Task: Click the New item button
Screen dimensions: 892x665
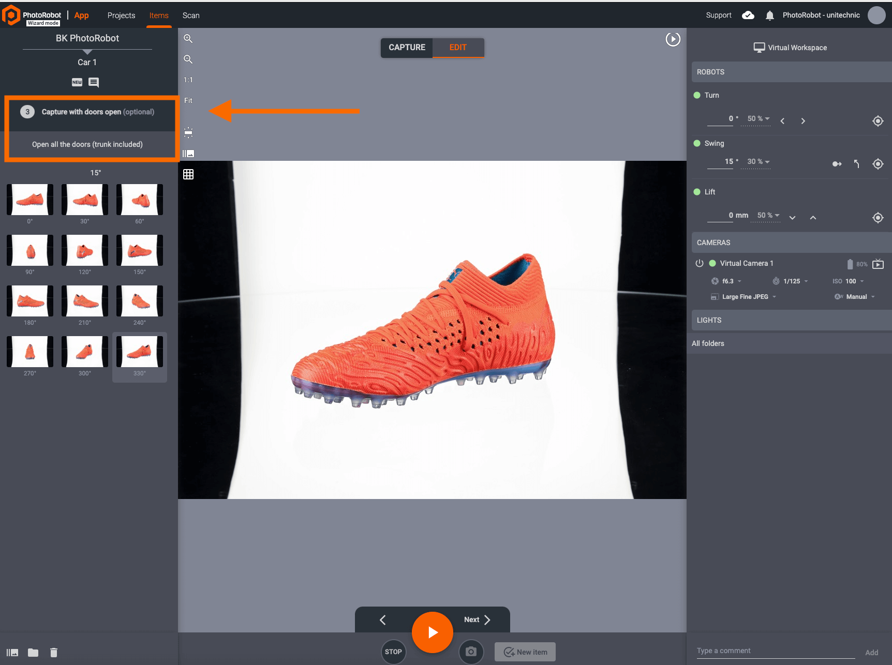Action: point(525,652)
